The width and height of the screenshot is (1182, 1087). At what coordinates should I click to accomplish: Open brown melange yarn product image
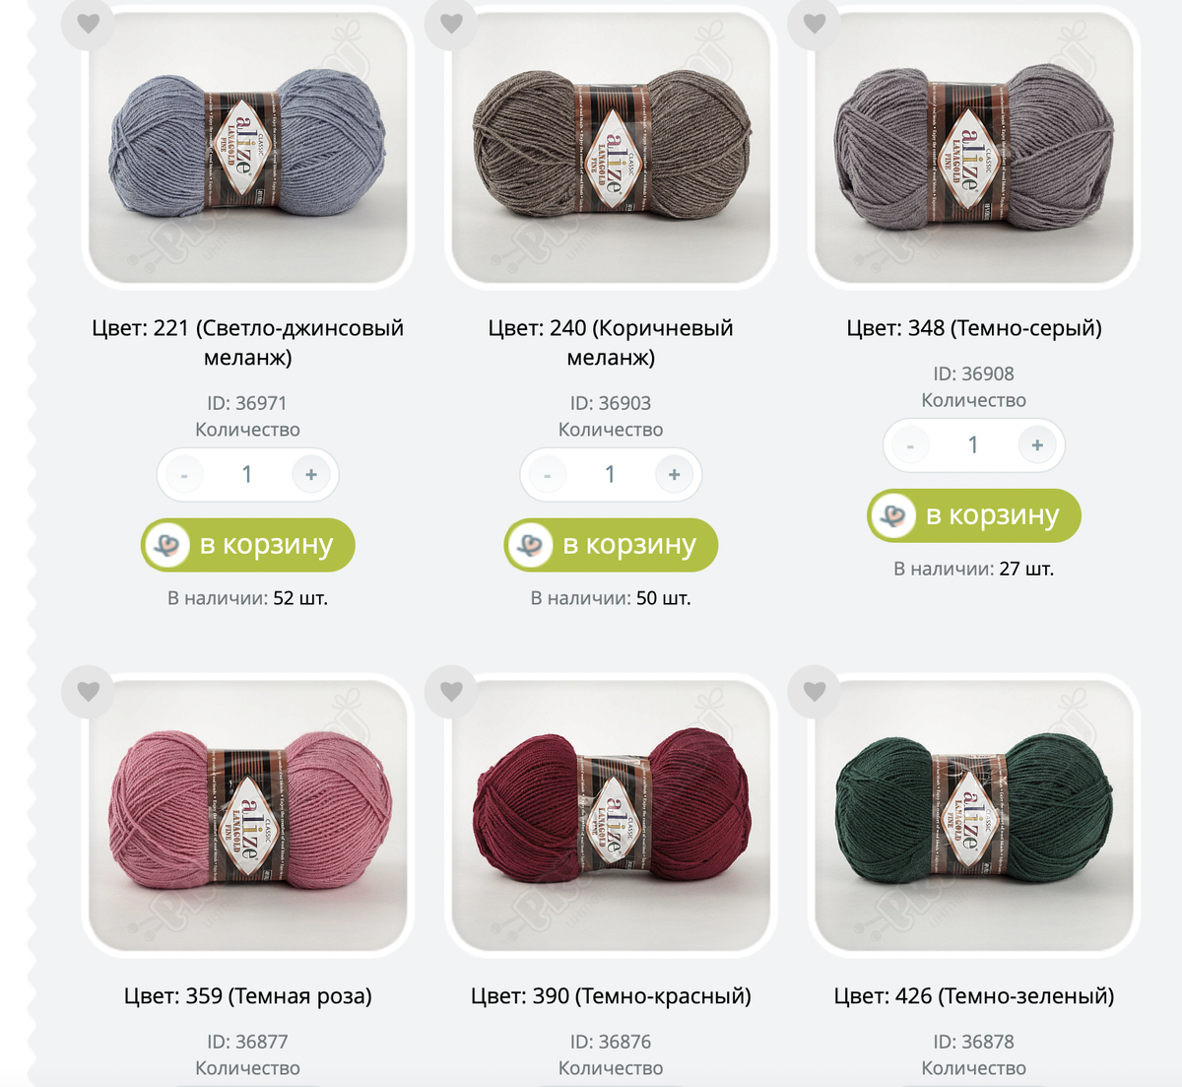[611, 148]
